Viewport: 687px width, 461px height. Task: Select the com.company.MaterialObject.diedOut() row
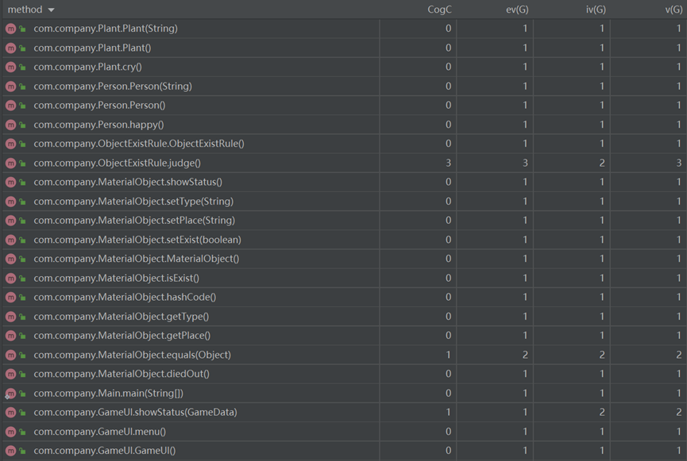click(x=121, y=374)
